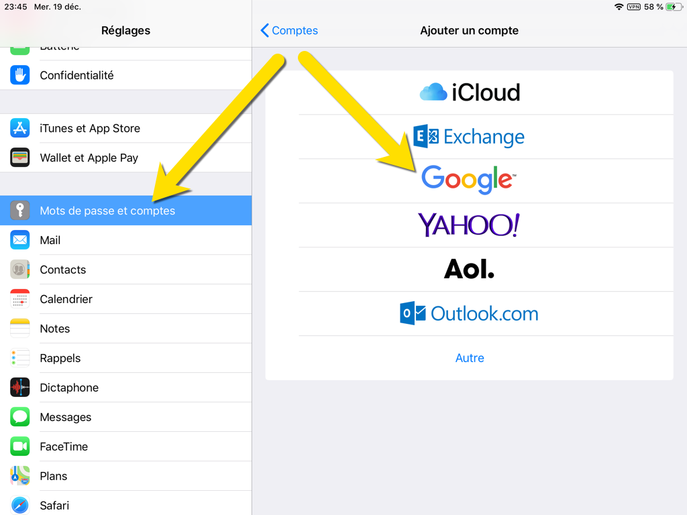687x515 pixels.
Task: Select Mots de passe et comptes
Action: coord(107,211)
